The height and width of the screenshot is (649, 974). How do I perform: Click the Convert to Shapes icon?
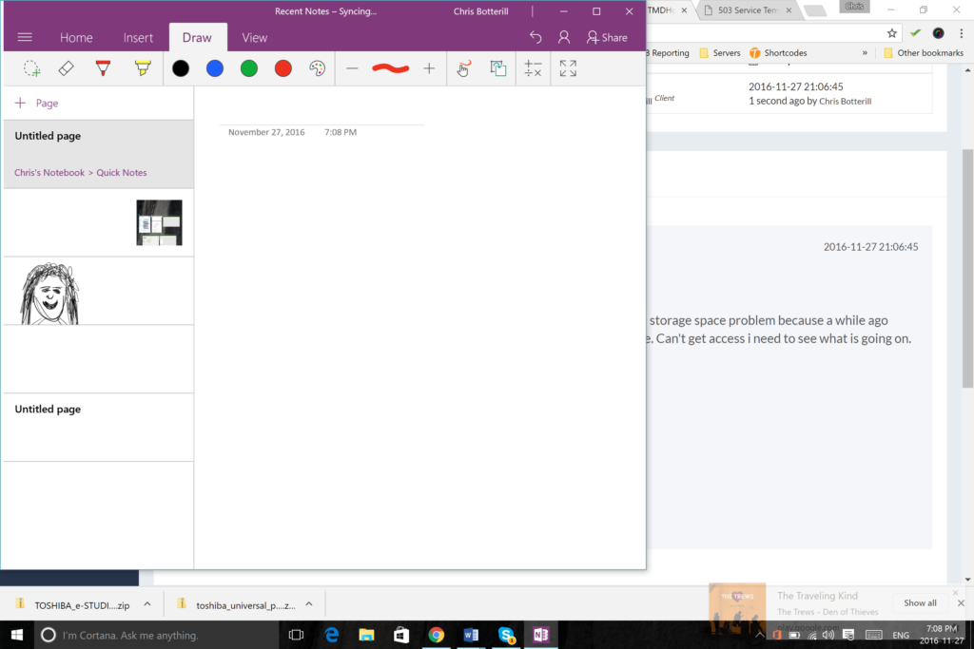tap(497, 68)
